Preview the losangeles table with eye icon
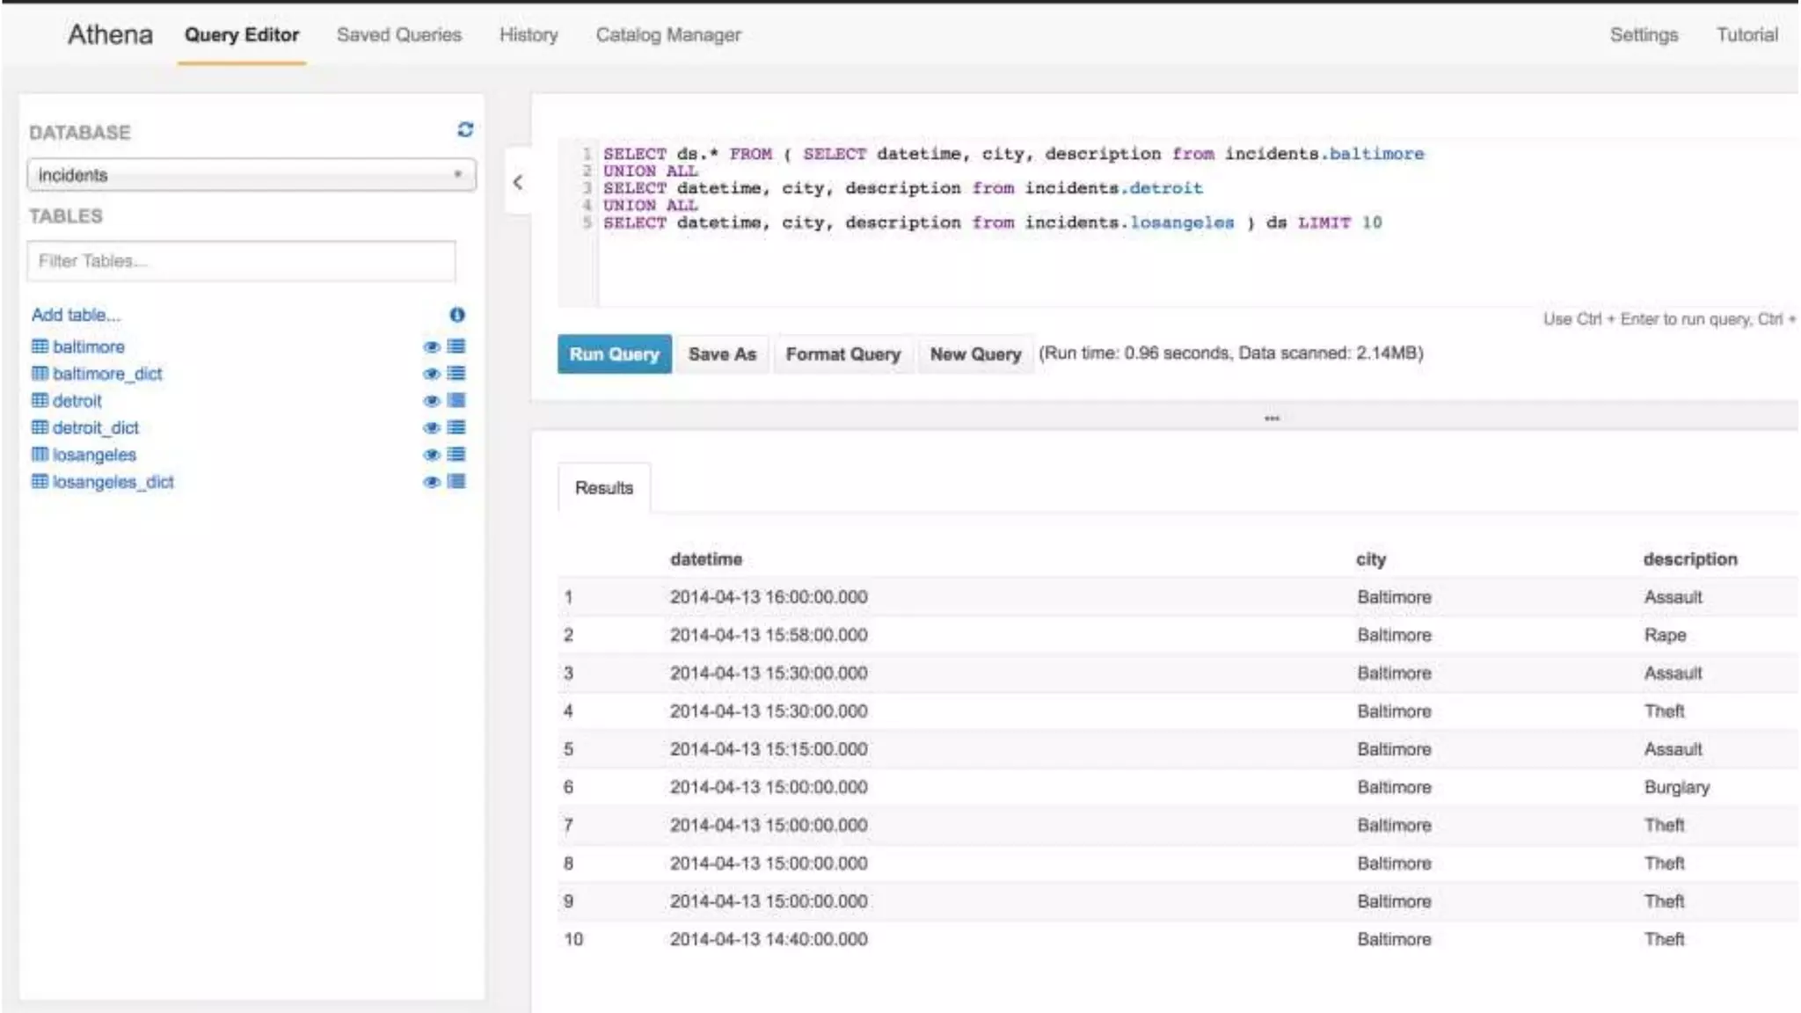This screenshot has height=1013, width=1801. [x=431, y=455]
